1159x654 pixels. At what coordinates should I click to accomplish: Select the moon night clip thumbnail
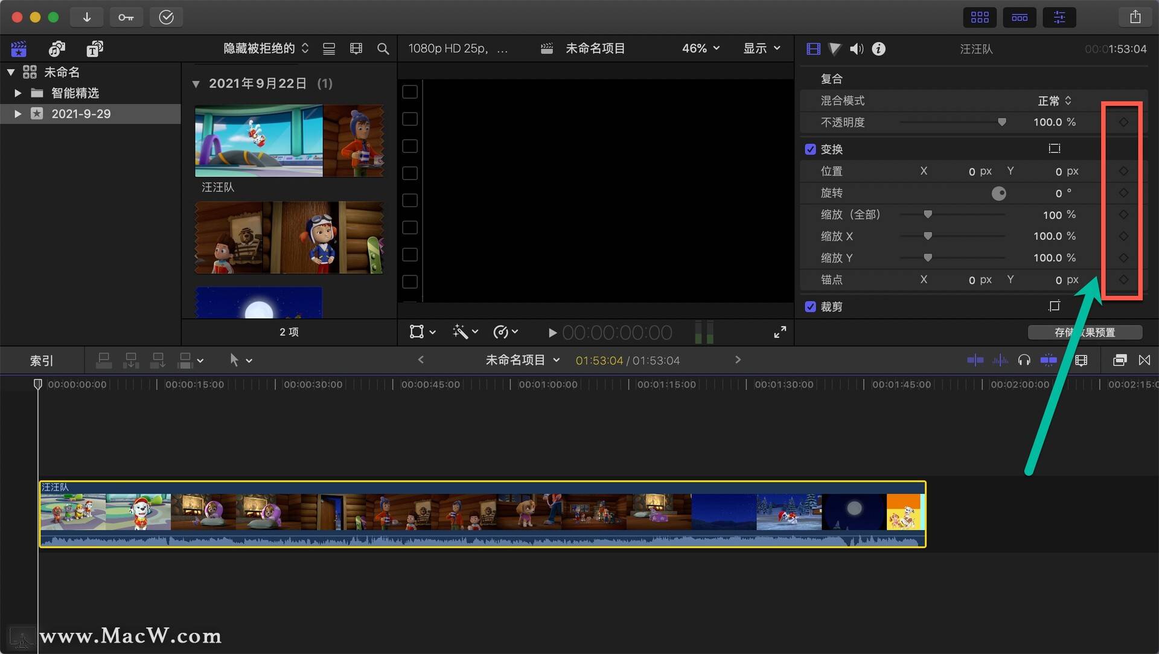tap(258, 303)
